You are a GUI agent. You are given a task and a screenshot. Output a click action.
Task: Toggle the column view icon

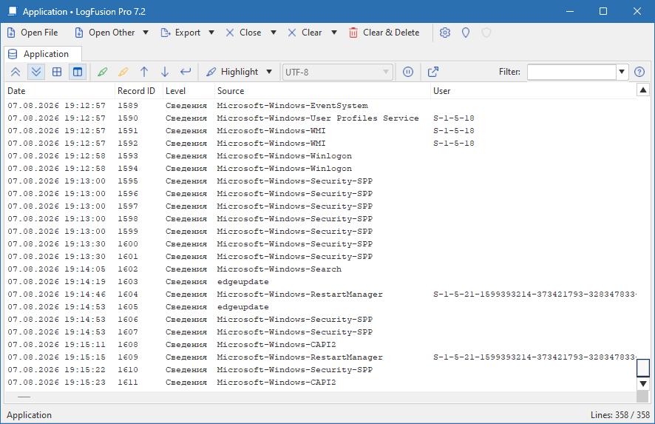click(78, 72)
